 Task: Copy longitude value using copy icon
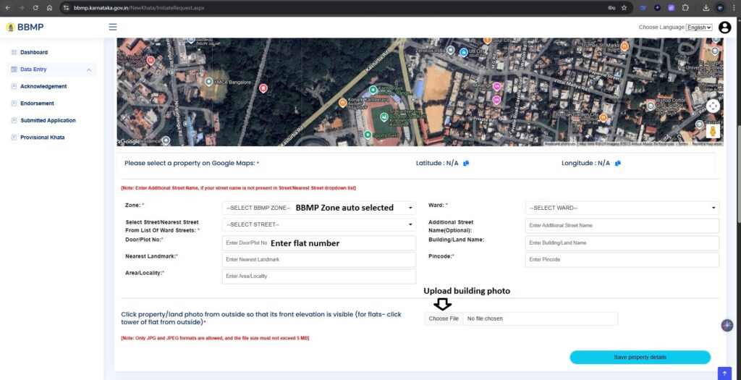click(618, 164)
